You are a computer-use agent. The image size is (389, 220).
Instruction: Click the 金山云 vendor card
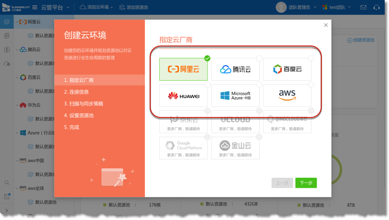235,148
